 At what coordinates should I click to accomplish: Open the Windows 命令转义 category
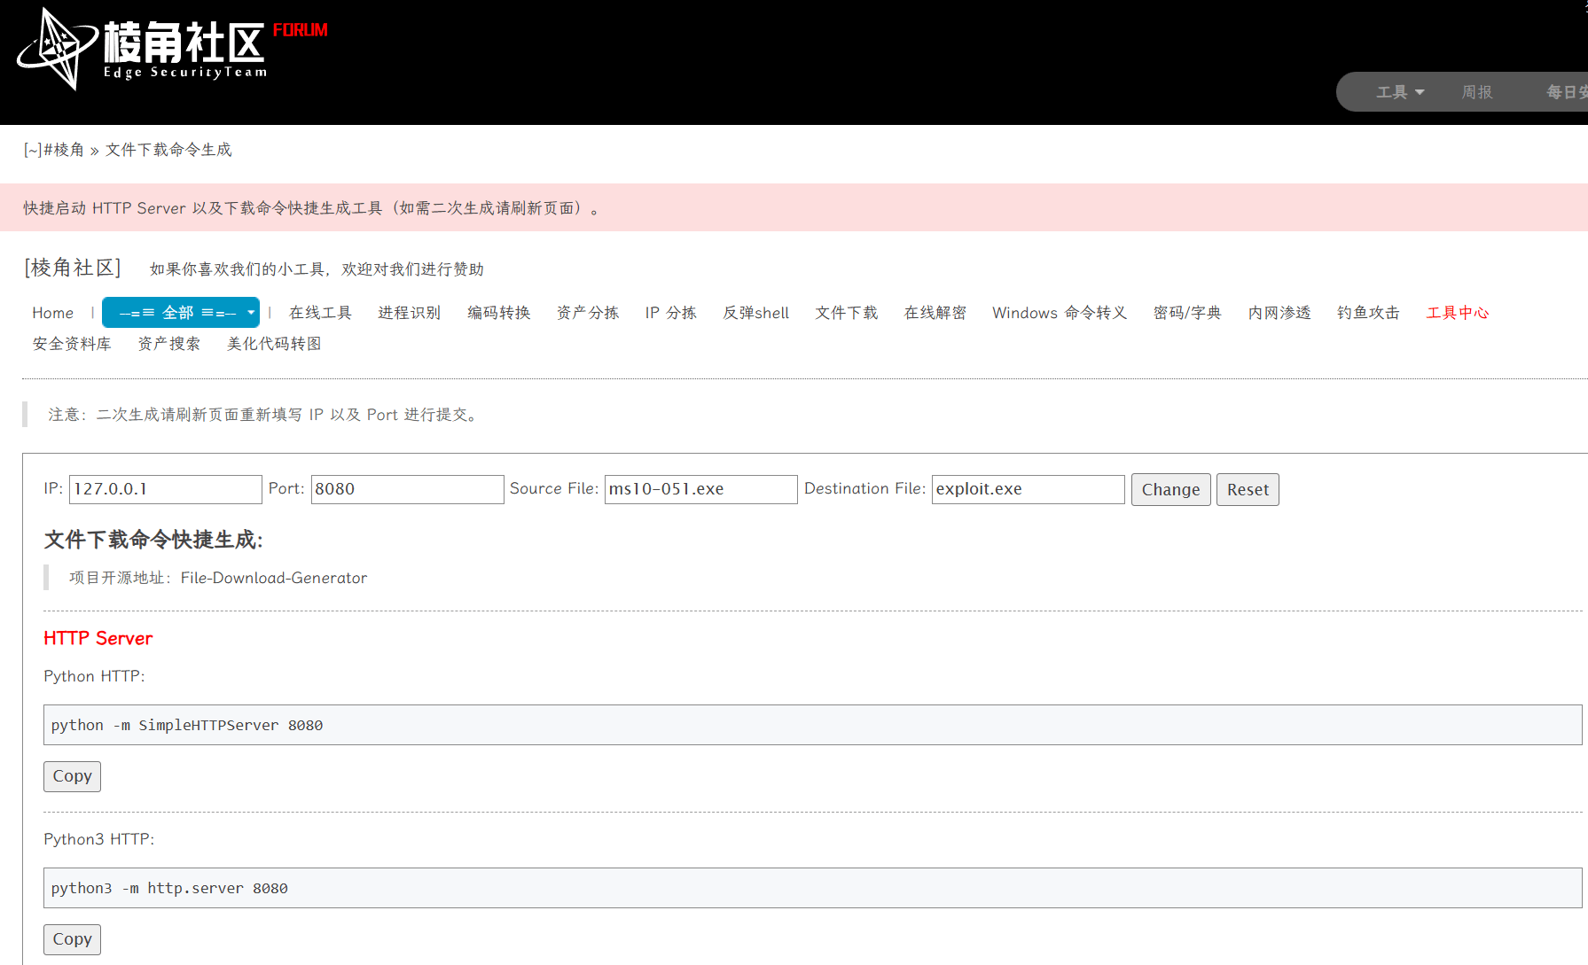(1060, 313)
